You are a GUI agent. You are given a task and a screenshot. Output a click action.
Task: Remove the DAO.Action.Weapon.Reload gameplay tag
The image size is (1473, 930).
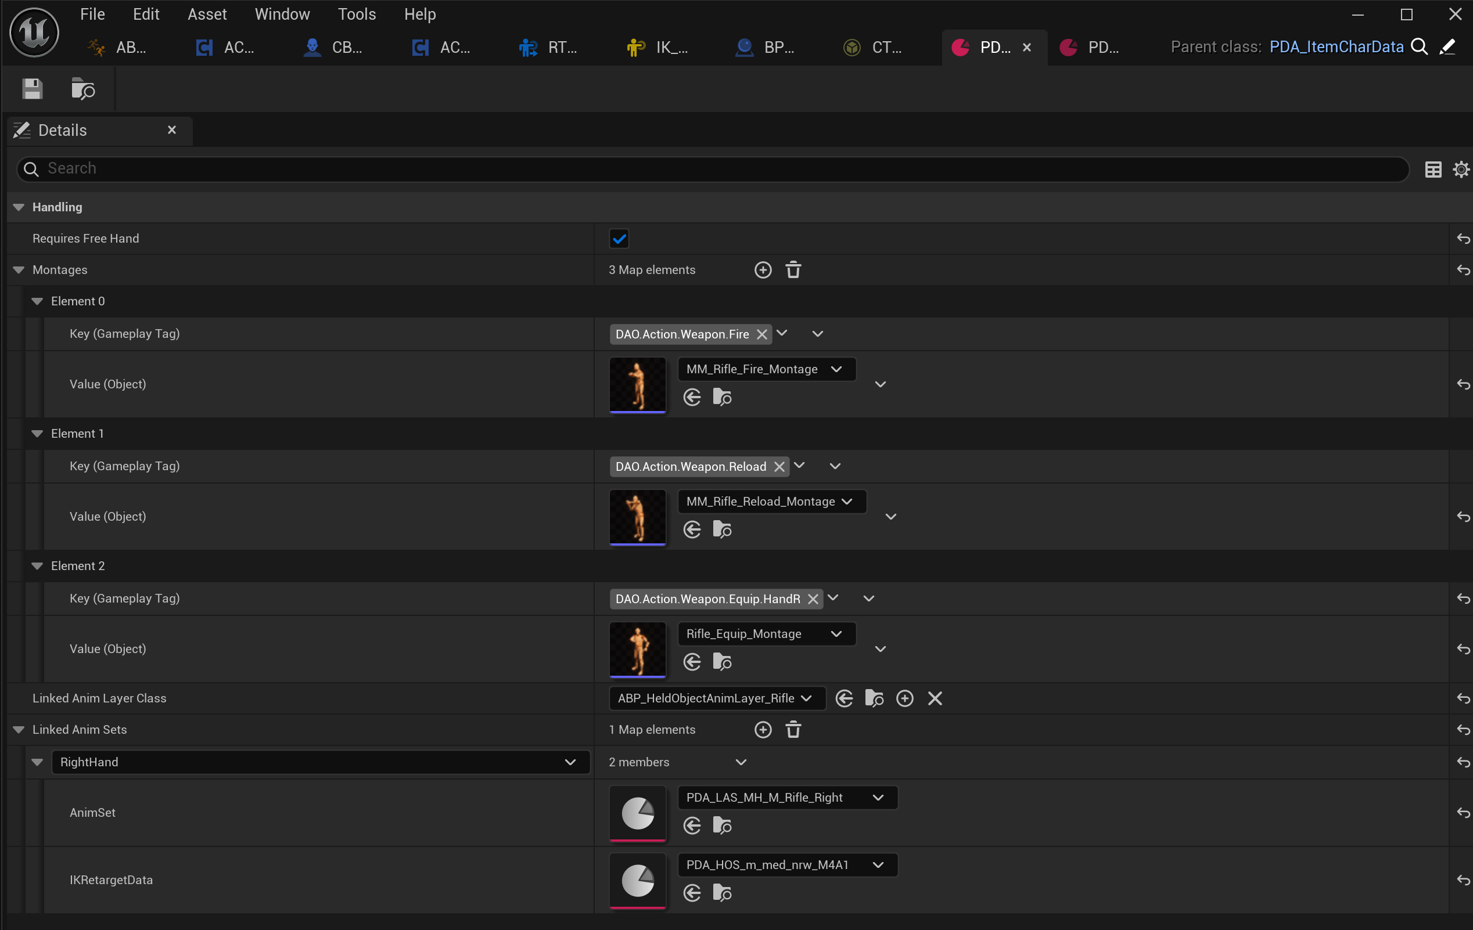tap(779, 467)
